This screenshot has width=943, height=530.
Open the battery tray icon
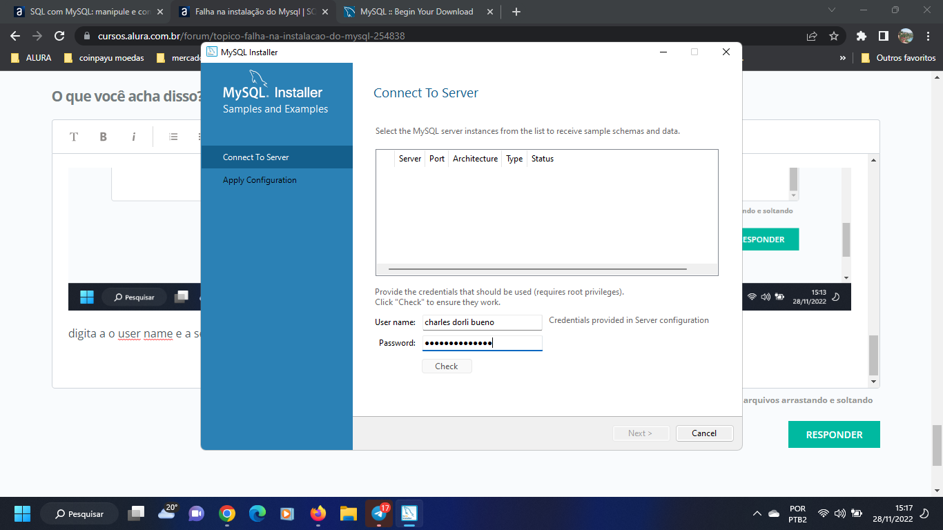857,513
